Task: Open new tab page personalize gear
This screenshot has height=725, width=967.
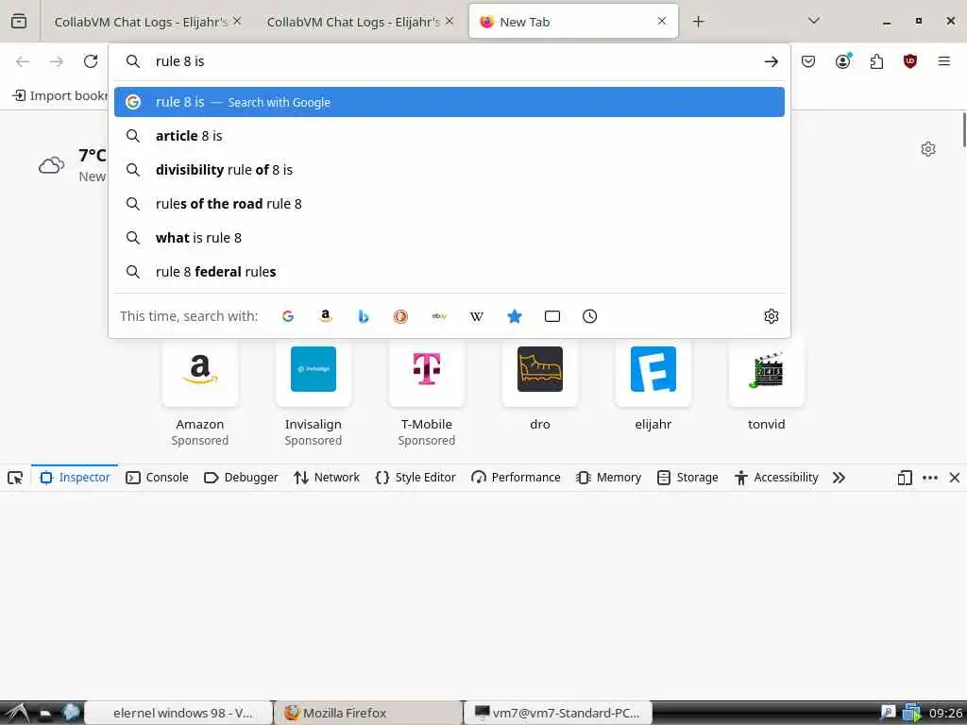Action: pyautogui.click(x=928, y=149)
